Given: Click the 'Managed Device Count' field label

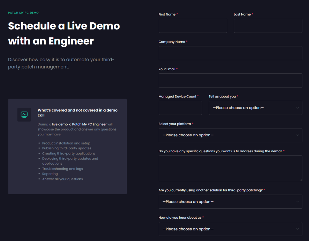Looking at the screenshot, I should point(177,97).
